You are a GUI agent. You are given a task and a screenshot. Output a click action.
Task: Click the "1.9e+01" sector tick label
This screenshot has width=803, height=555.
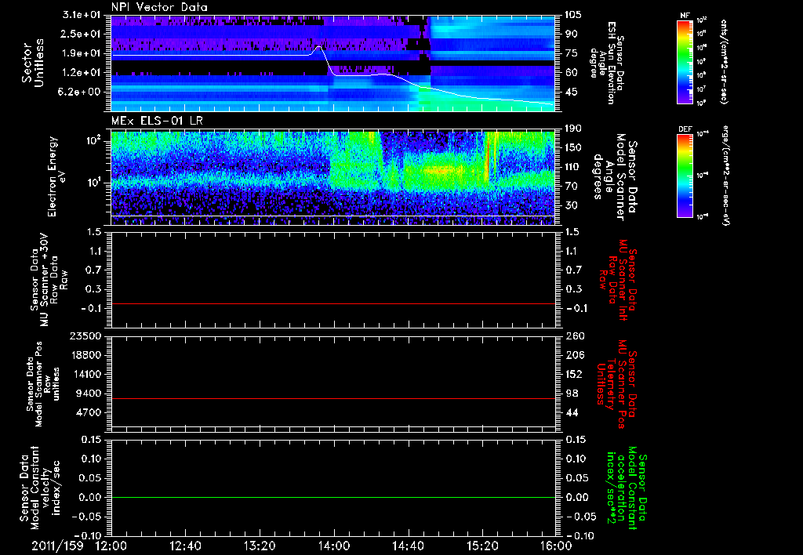[82, 53]
